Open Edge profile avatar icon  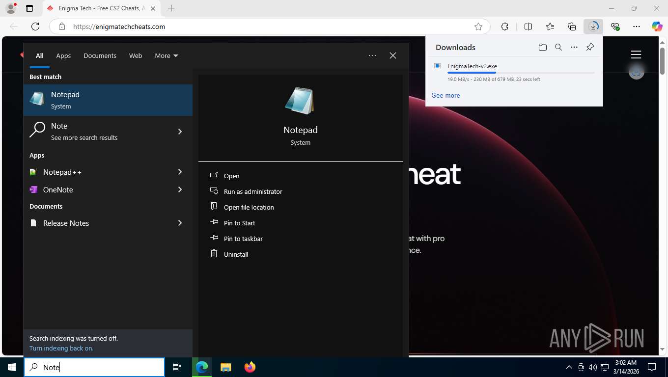pos(10,8)
